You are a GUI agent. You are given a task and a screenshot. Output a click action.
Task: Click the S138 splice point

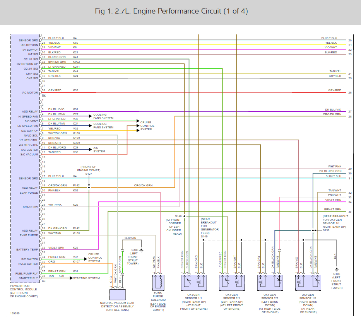coord(313,230)
